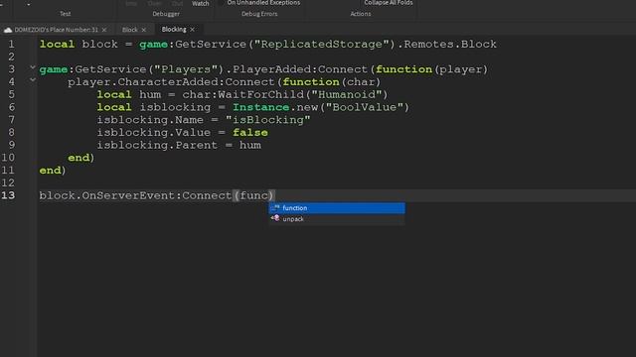Click the 'Debug Errors' section label
Viewport: 636px width, 357px height.
[259, 14]
